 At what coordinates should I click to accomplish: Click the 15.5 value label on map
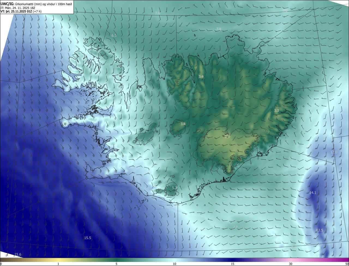(88, 238)
